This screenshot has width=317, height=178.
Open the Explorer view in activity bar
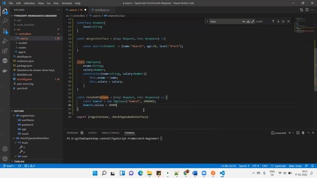5,11
